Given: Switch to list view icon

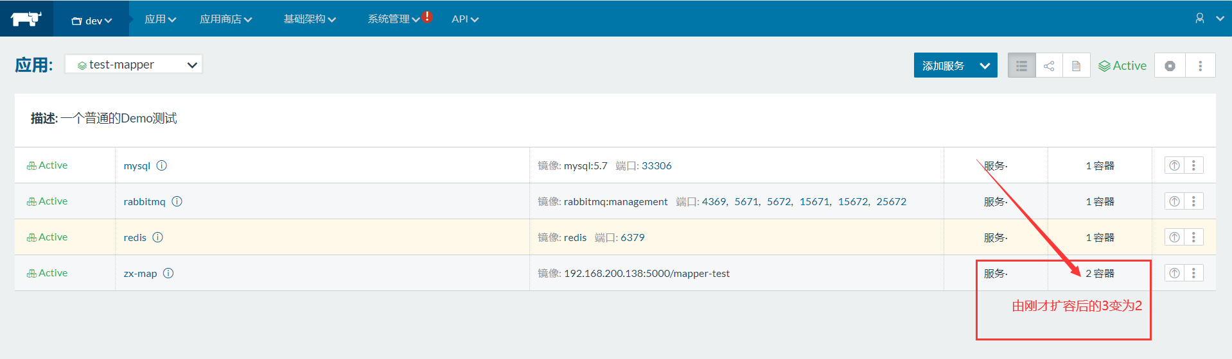Looking at the screenshot, I should coord(1021,66).
